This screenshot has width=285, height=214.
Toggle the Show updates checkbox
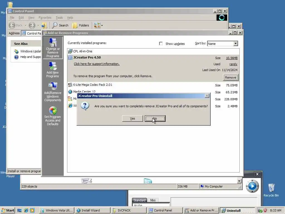161,43
